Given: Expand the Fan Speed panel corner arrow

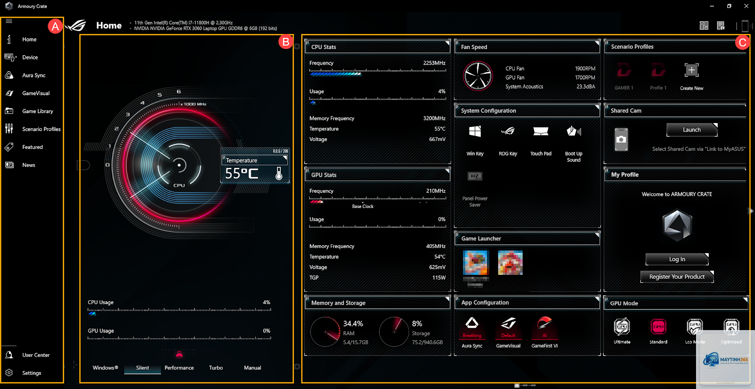Looking at the screenshot, I should pos(597,43).
